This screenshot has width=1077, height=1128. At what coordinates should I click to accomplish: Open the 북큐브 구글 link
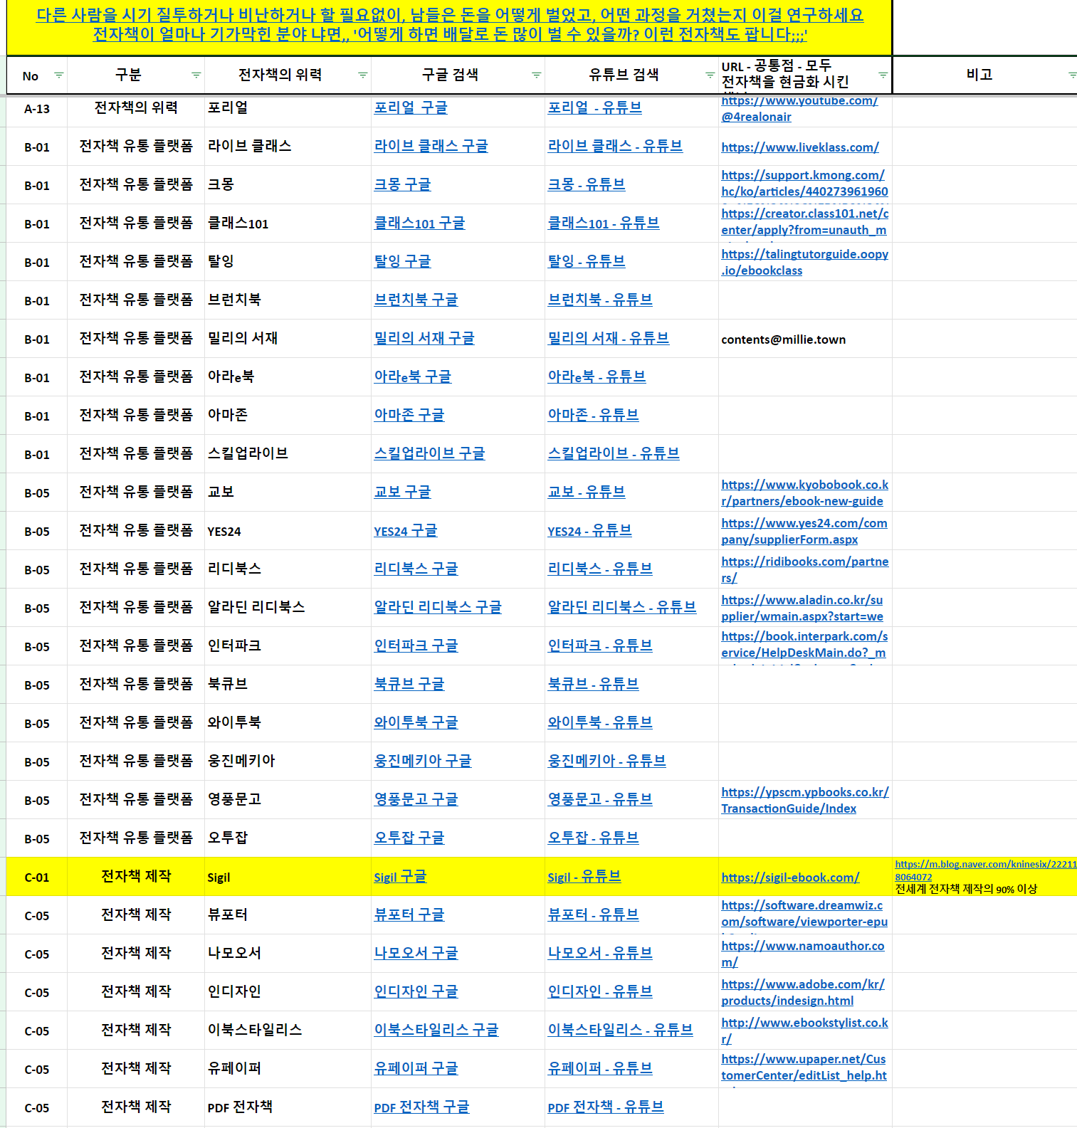point(409,684)
